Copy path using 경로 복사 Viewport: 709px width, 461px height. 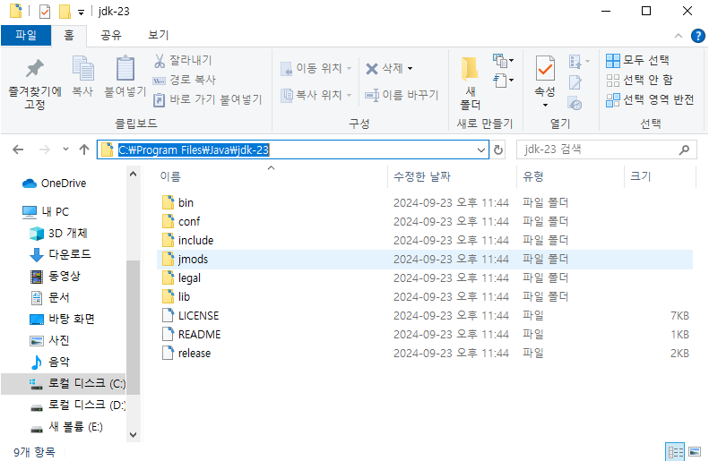click(x=185, y=80)
